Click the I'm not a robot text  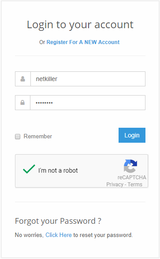pyautogui.click(x=58, y=170)
